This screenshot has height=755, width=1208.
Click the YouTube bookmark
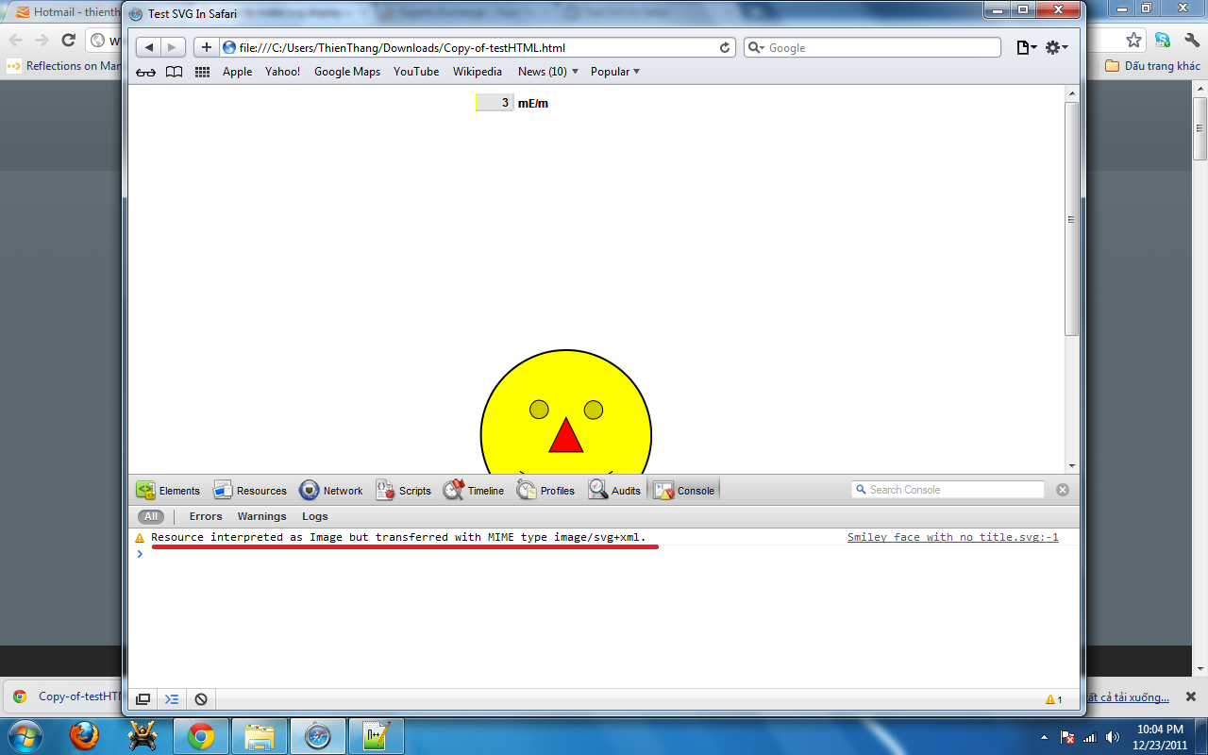click(416, 72)
